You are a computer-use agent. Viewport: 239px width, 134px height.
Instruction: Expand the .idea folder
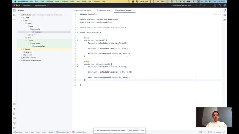point(22,17)
